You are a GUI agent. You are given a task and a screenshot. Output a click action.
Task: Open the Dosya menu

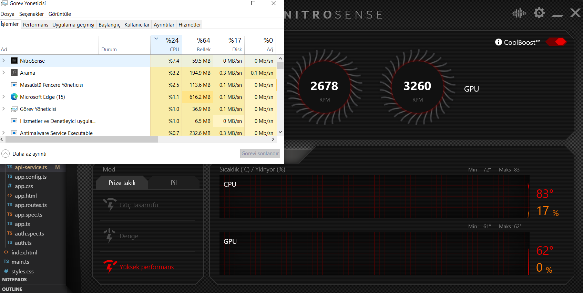point(8,14)
